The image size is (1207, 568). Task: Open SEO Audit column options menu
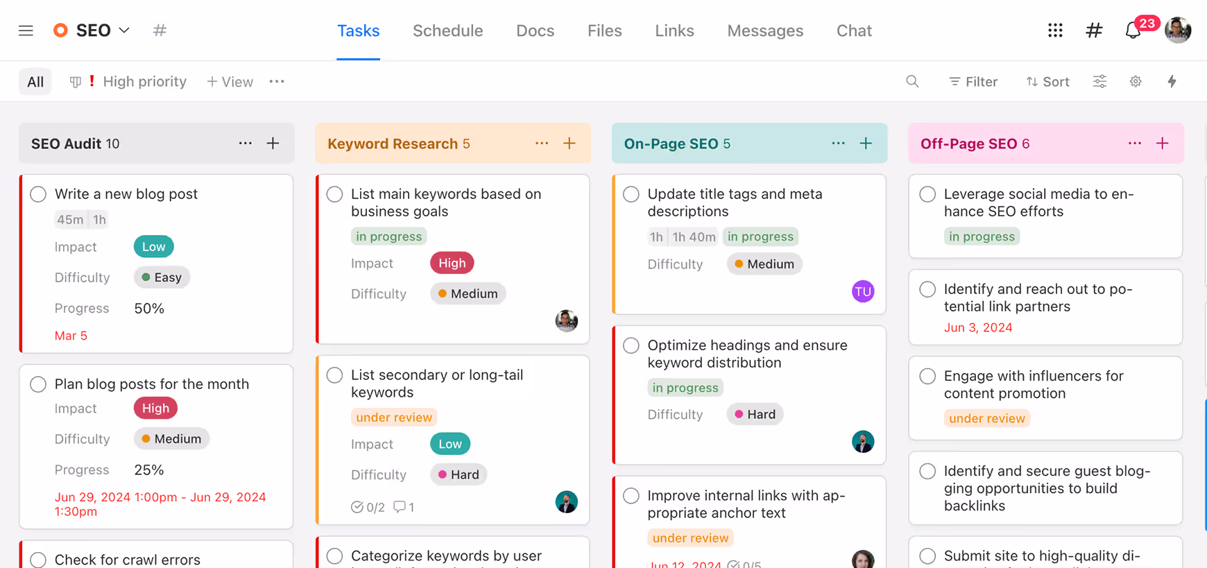(x=245, y=144)
